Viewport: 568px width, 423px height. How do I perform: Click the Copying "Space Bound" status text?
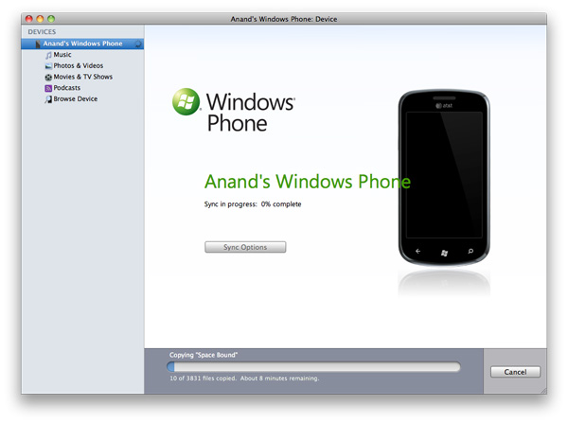(204, 355)
